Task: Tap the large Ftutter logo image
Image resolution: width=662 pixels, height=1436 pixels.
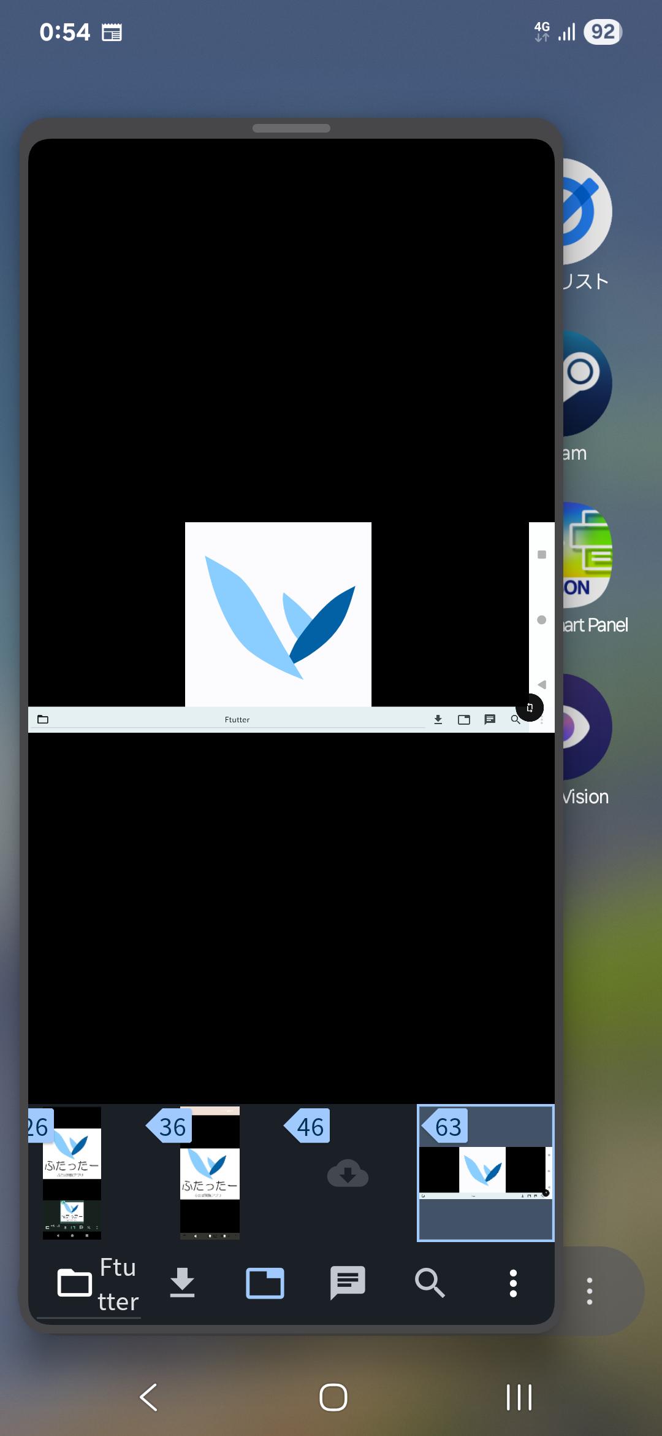Action: pos(278,614)
